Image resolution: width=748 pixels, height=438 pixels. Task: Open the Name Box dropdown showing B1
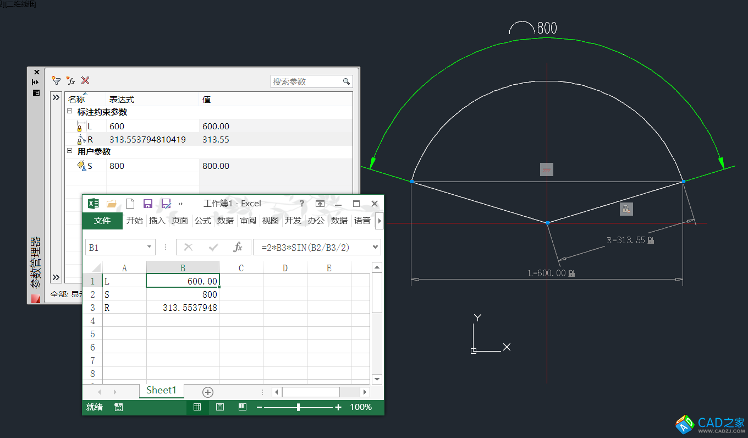pos(149,248)
